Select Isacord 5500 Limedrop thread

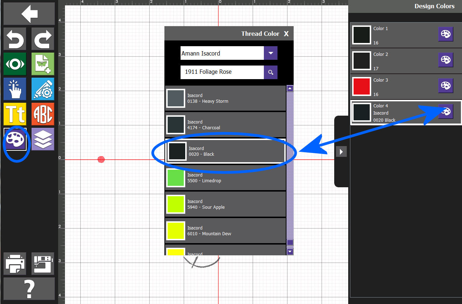225,178
